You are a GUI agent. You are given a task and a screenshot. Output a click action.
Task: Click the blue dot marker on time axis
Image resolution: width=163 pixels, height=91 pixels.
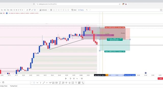click(146, 73)
